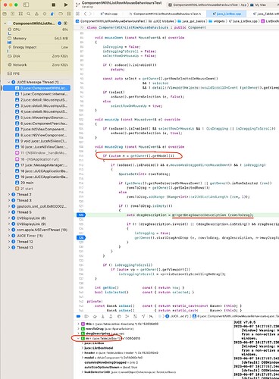Open the Source Control navigator icon
Viewport: 279px width, 379px height.
pos(12,14)
